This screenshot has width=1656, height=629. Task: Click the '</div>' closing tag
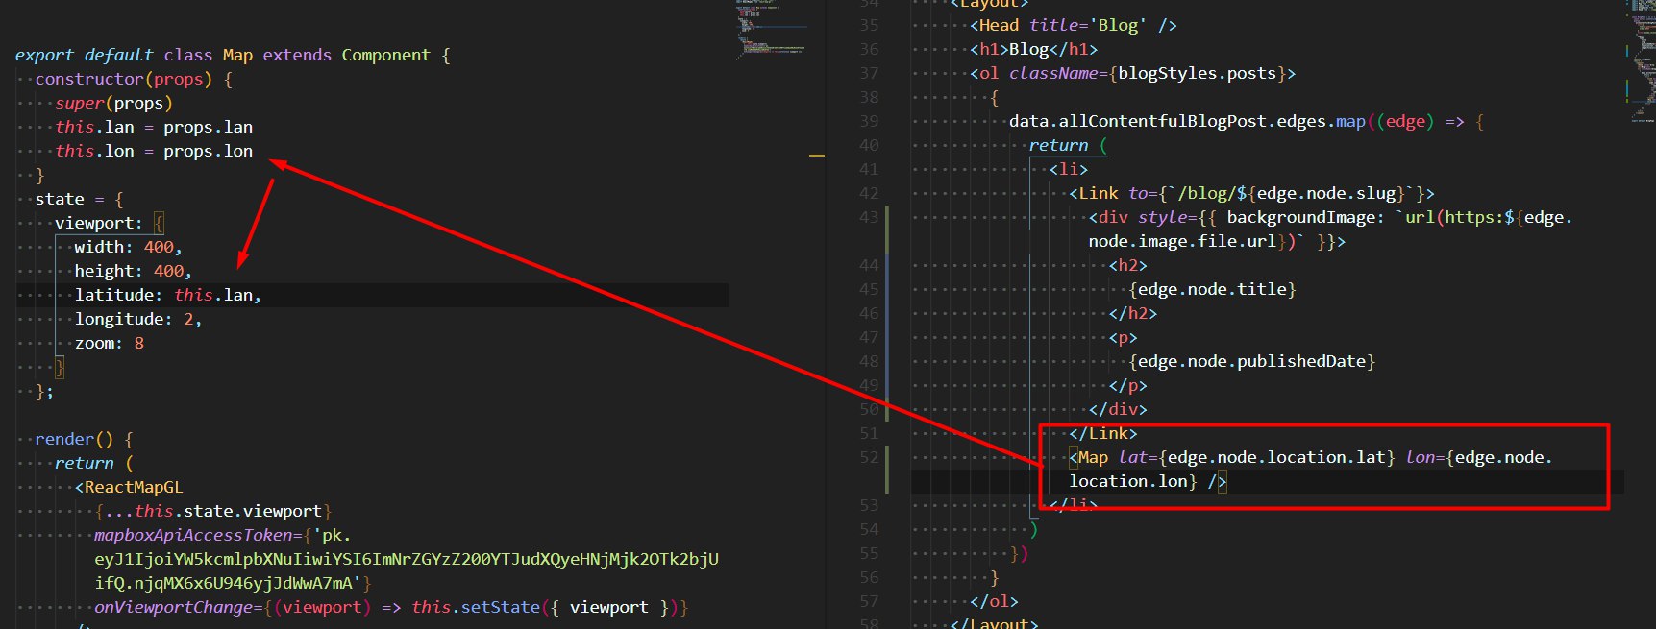pos(1118,409)
